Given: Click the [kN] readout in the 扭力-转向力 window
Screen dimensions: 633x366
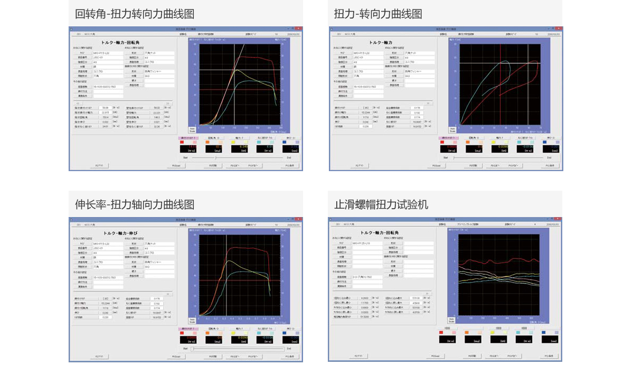Looking at the screenshot, I should [499, 148].
